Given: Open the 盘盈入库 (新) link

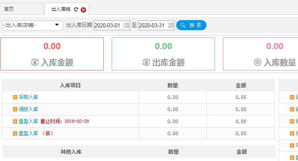Looking at the screenshot, I should click(28, 134).
